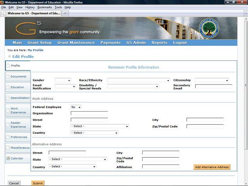Click the Organization text field

coord(89,114)
